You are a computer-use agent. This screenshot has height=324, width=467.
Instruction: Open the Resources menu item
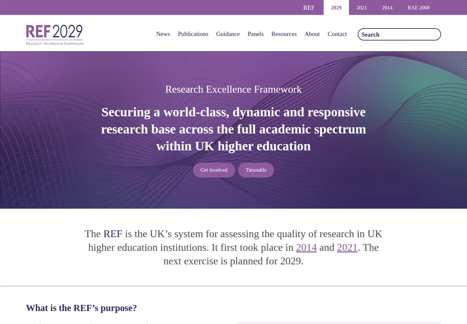pyautogui.click(x=284, y=34)
